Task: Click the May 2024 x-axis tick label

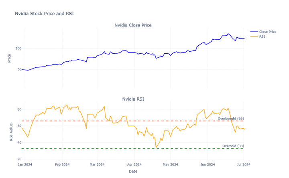Action: (x=171, y=164)
